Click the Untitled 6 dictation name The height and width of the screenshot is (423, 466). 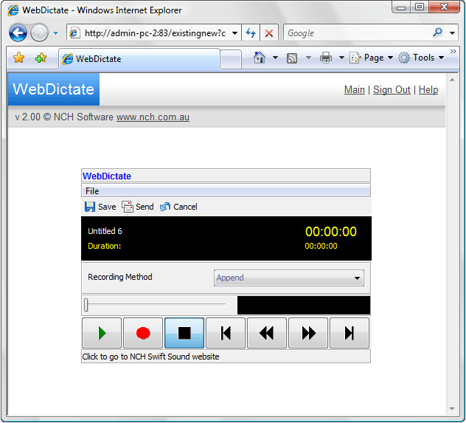pyautogui.click(x=105, y=231)
